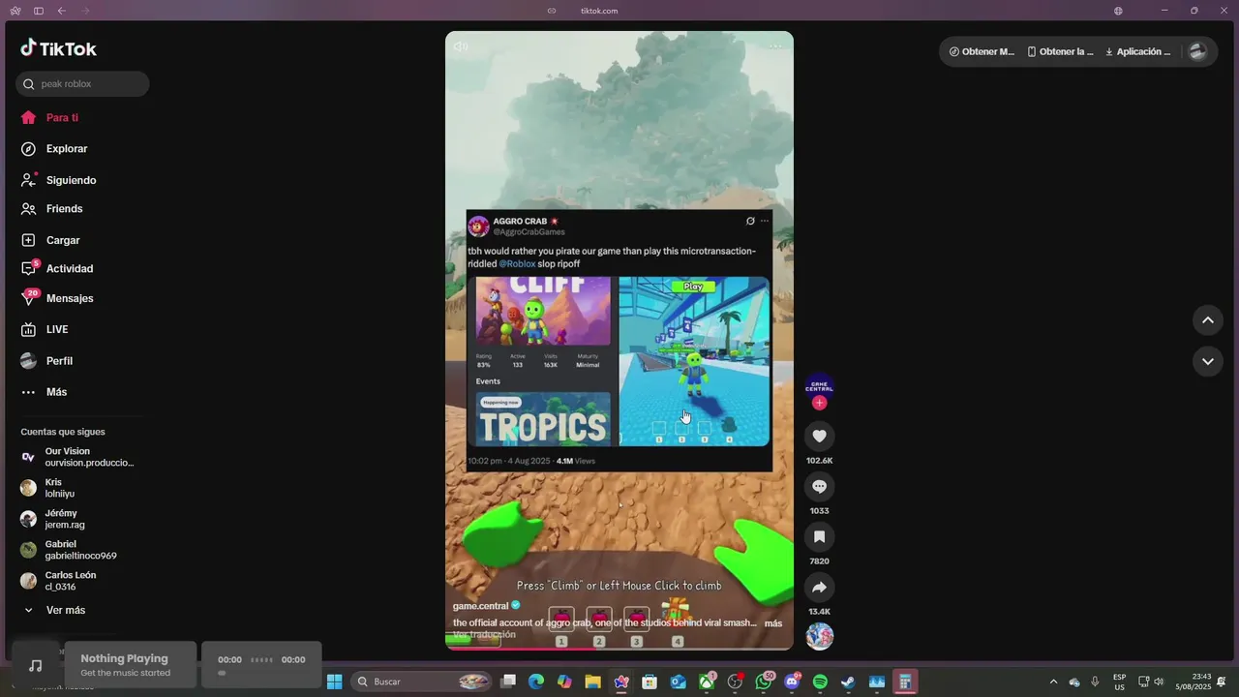The height and width of the screenshot is (697, 1239).
Task: Show hidden system tray icons chevron
Action: (1053, 682)
